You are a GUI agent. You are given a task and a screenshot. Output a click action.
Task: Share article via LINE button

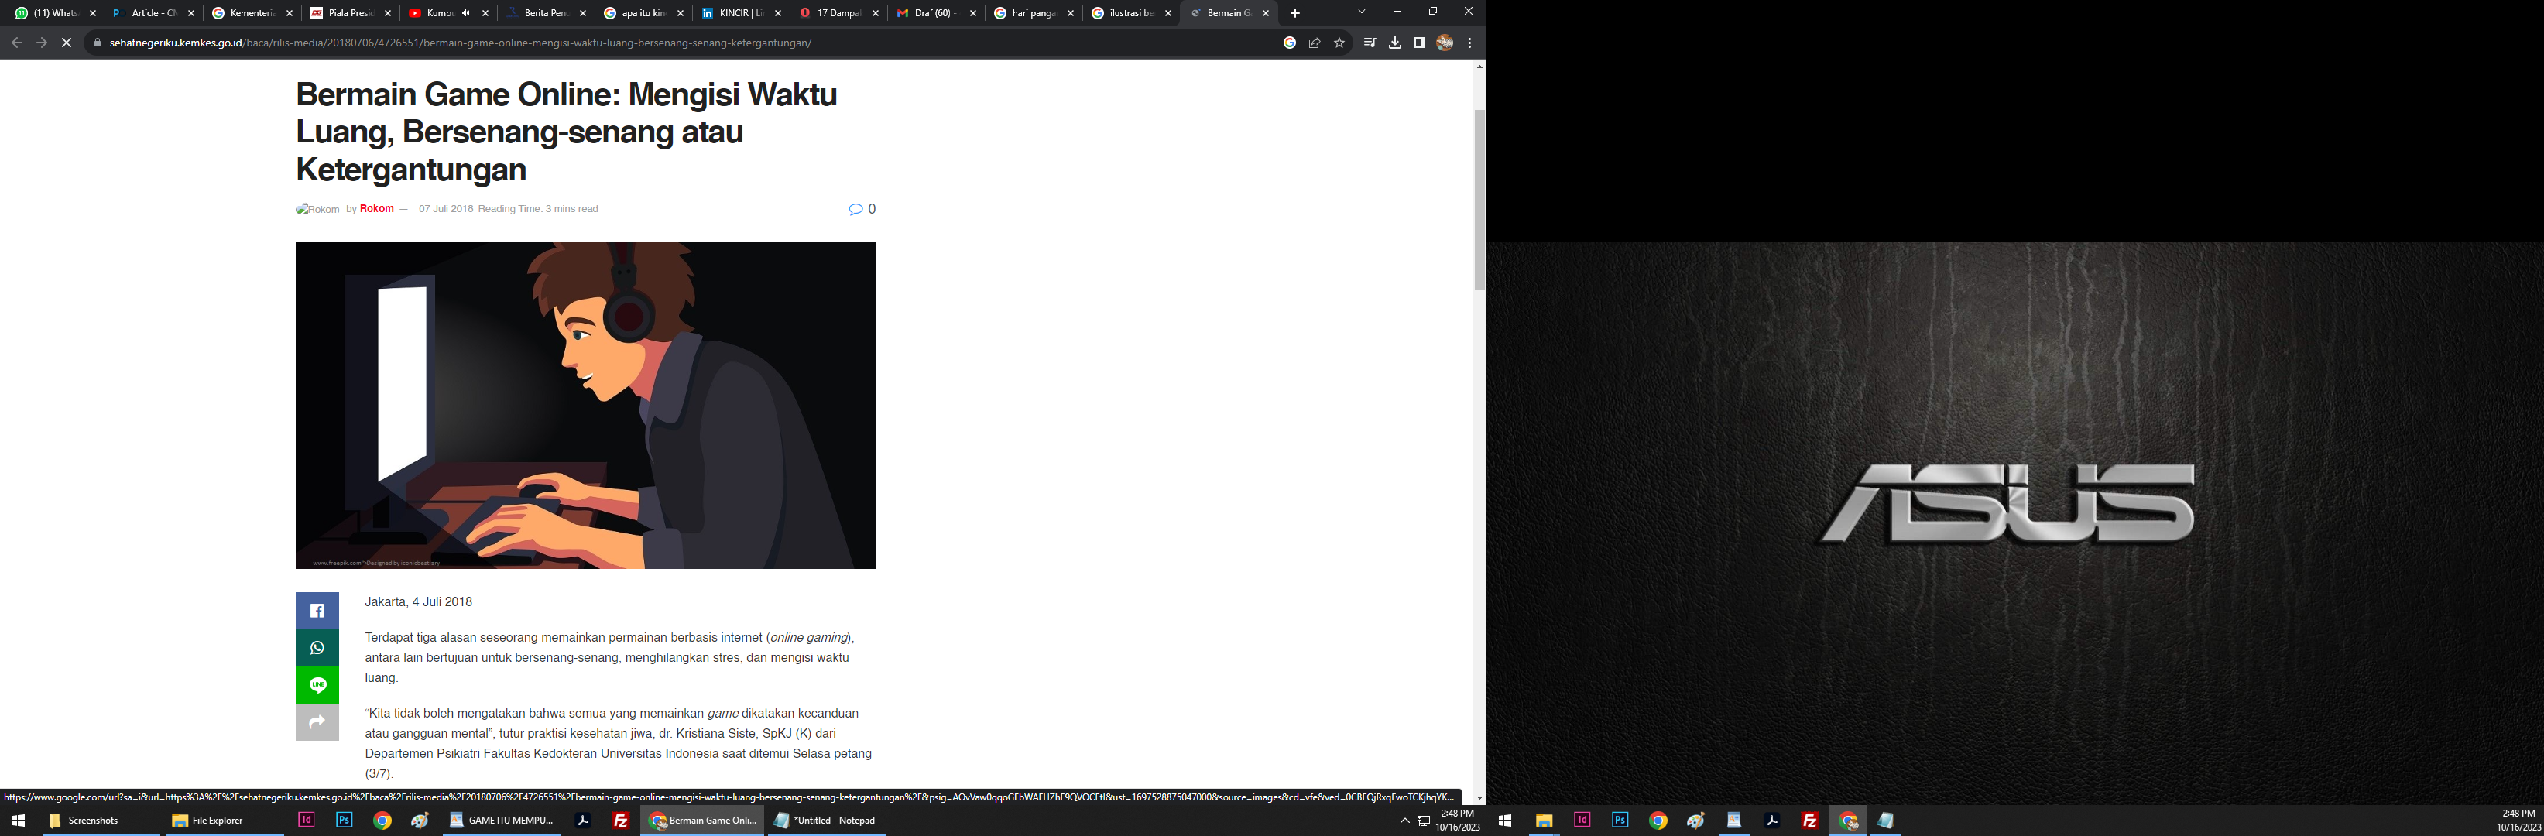tap(317, 685)
